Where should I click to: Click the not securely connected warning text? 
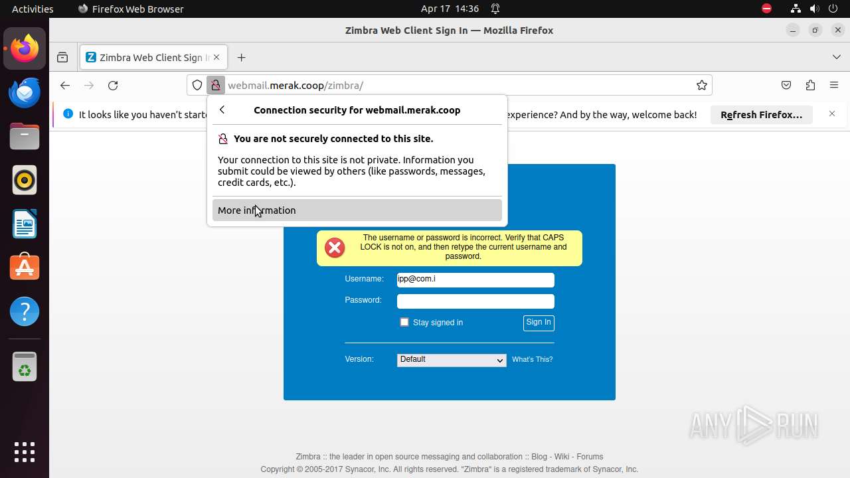coord(333,139)
